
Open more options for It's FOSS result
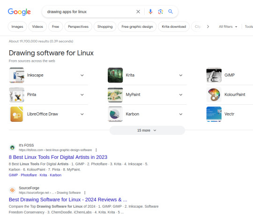click(x=96, y=150)
